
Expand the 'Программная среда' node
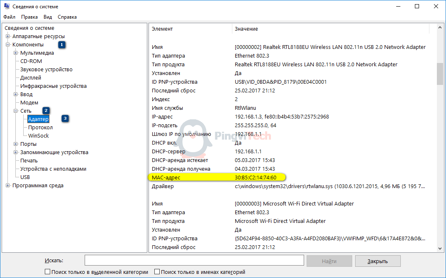click(8, 186)
